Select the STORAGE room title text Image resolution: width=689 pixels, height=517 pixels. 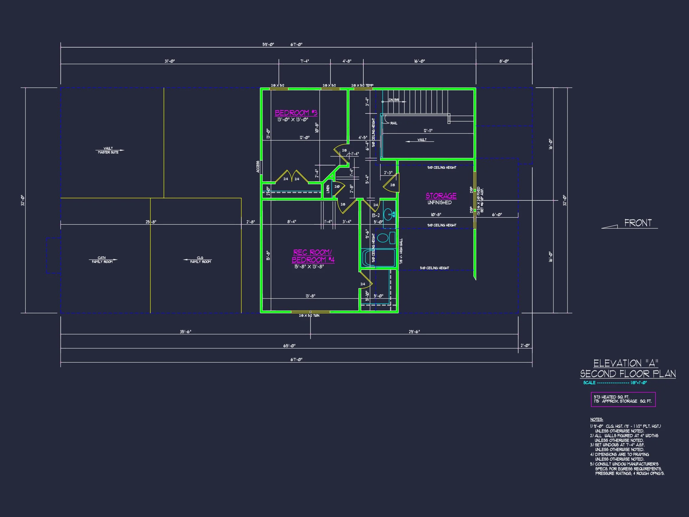tap(441, 196)
